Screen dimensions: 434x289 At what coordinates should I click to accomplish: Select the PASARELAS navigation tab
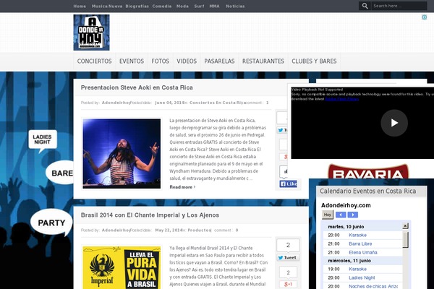coord(219,61)
